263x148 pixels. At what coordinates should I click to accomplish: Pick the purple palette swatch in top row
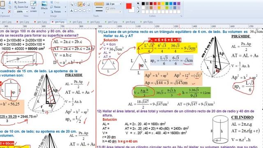click(x=179, y=4)
